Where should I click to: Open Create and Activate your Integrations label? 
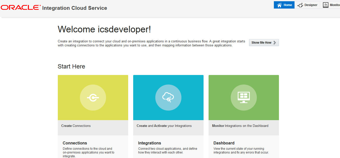pos(164,126)
